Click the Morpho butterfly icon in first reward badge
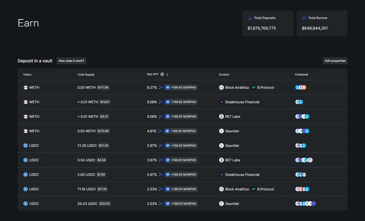The image size is (365, 221). pos(168,87)
